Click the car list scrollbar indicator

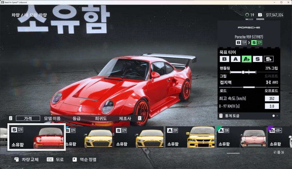233,153
